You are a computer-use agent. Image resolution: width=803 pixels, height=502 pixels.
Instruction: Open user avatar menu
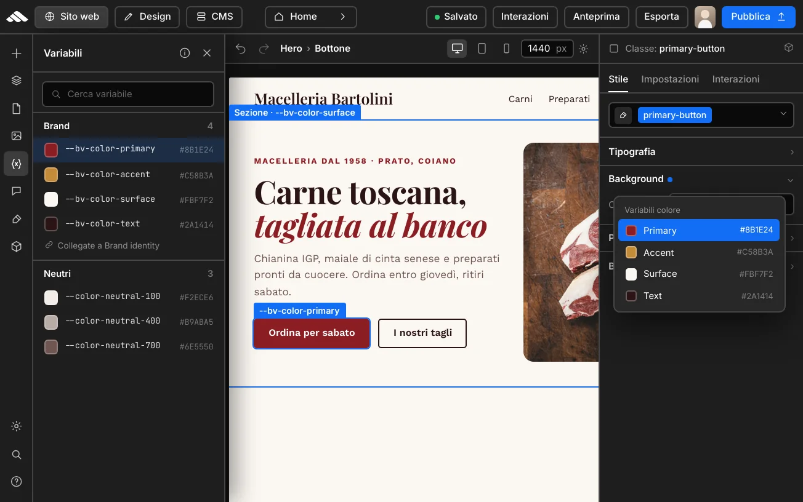tap(705, 17)
